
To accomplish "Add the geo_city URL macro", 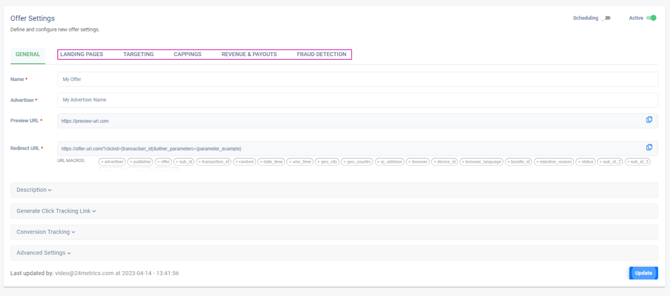I will point(327,162).
